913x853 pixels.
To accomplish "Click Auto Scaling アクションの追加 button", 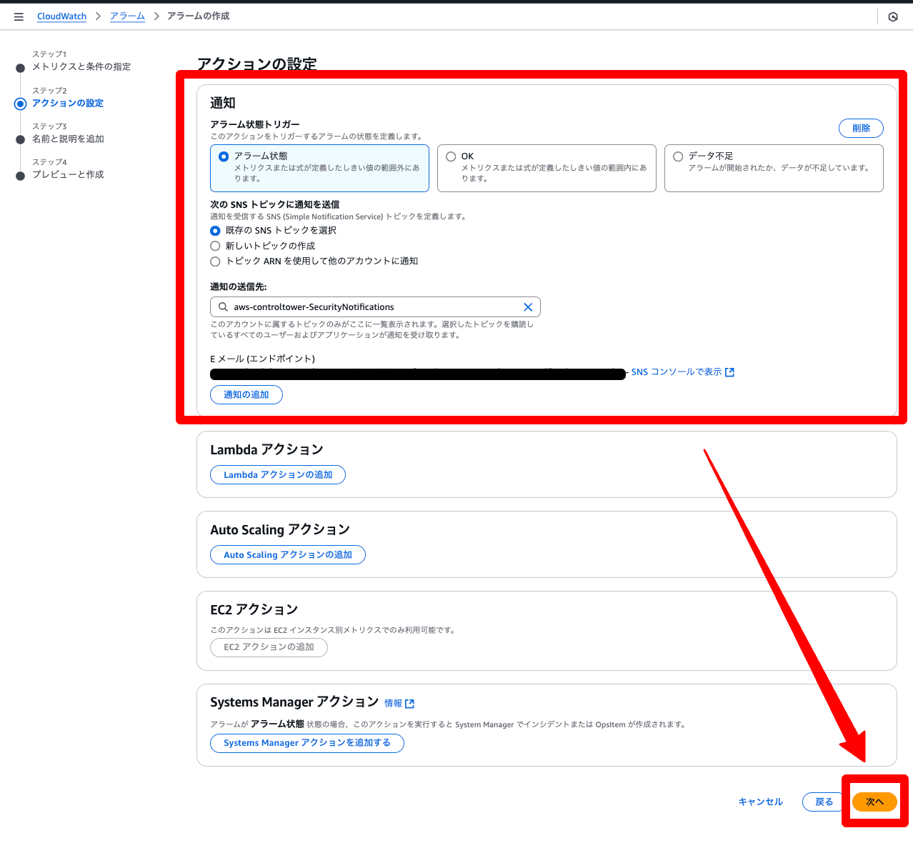I will 288,554.
